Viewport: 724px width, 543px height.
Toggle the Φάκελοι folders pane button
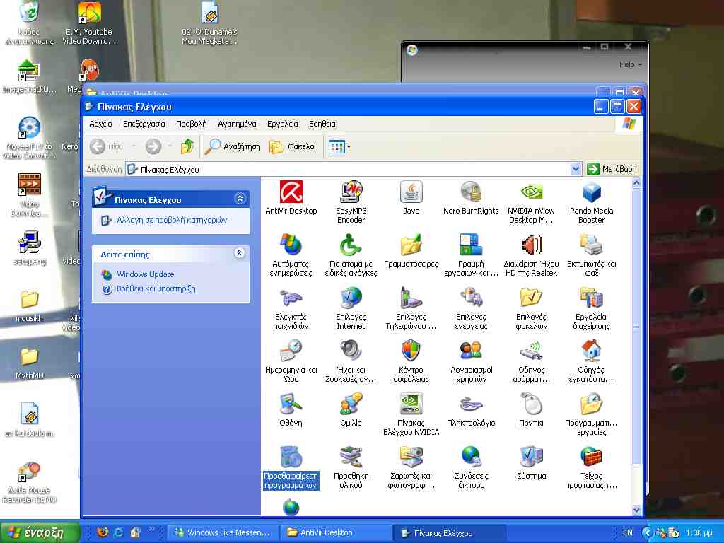(x=293, y=146)
